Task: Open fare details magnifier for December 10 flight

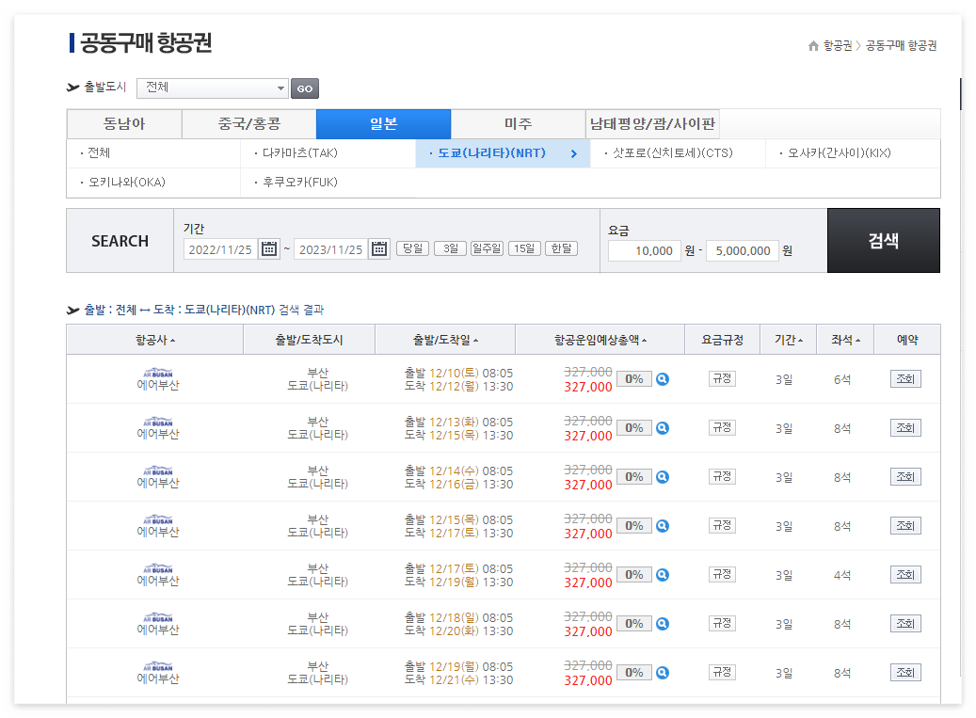Action: 662,377
